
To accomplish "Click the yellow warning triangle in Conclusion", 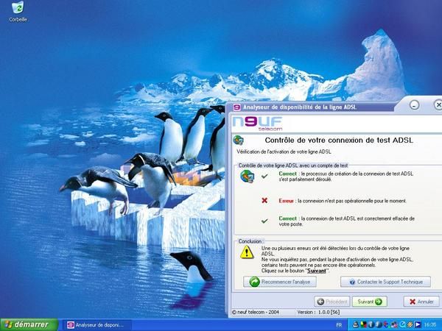I will [247, 252].
